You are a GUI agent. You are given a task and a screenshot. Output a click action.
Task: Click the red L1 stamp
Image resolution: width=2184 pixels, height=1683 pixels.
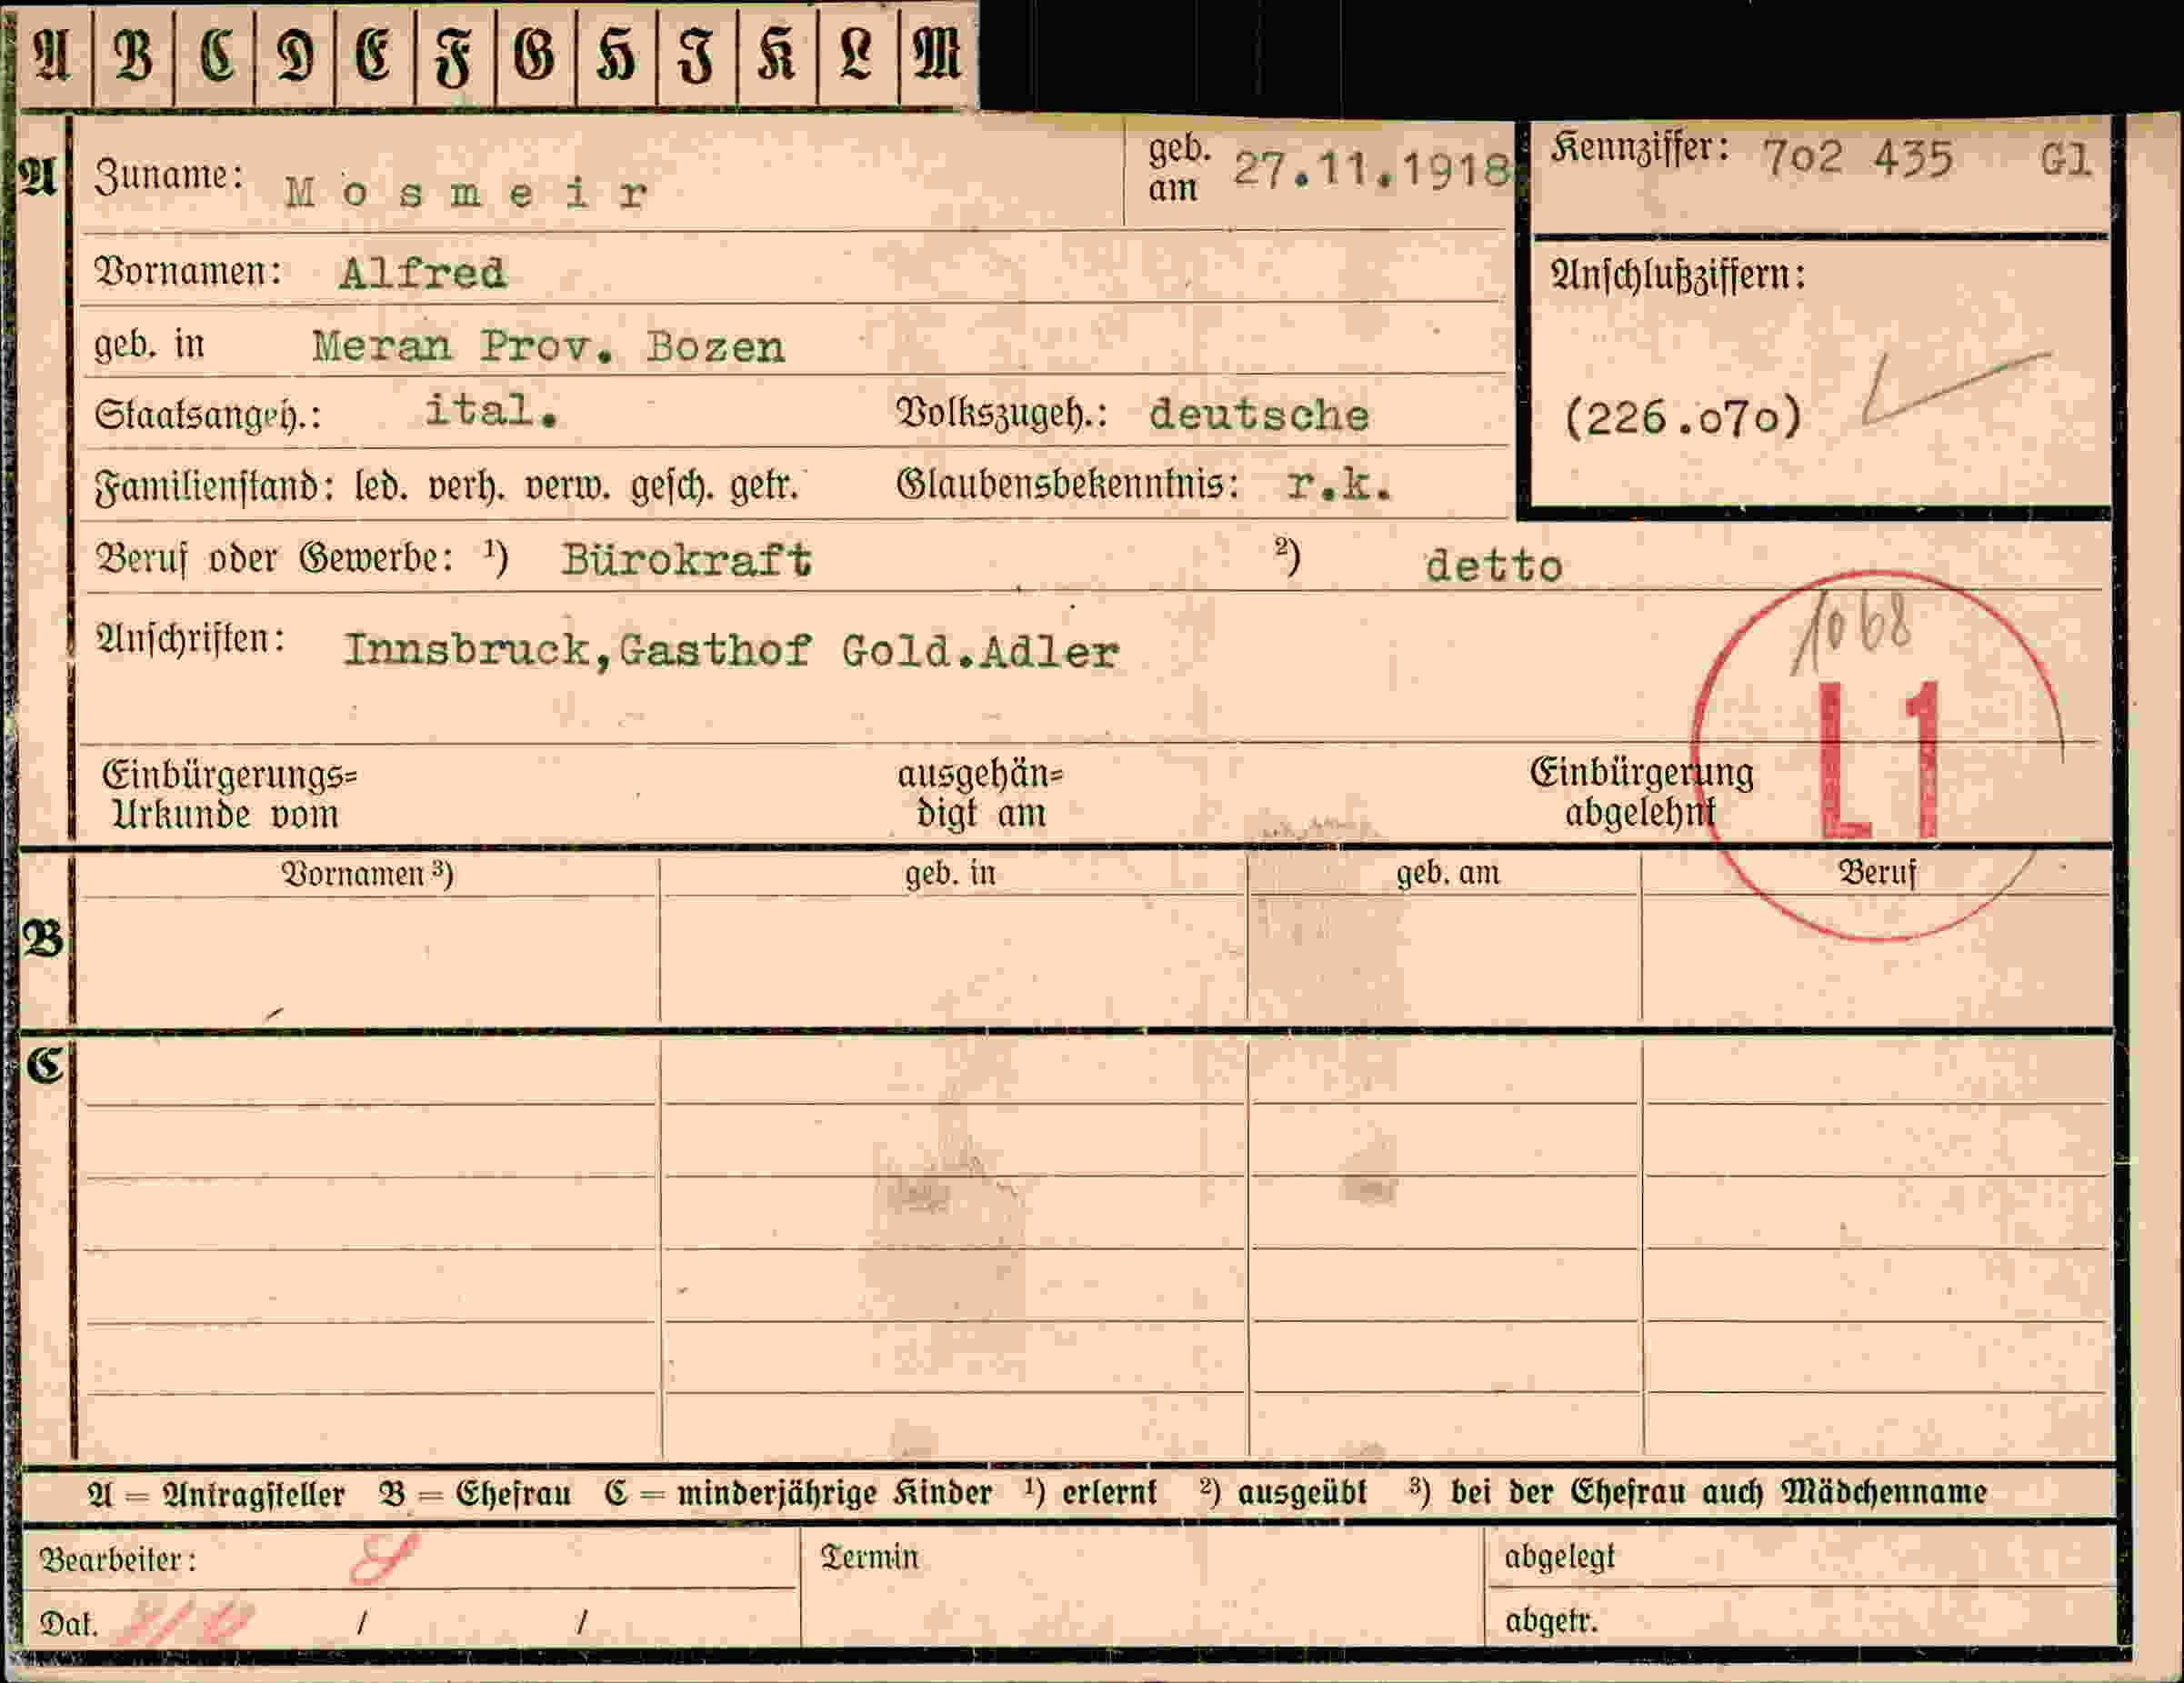1878,760
